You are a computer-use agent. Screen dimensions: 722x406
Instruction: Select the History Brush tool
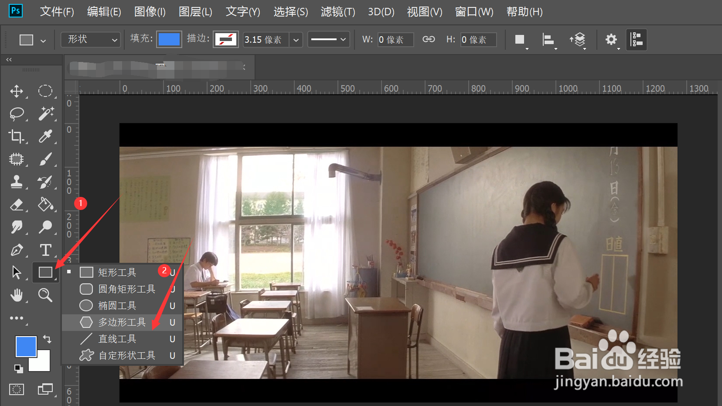click(x=45, y=182)
